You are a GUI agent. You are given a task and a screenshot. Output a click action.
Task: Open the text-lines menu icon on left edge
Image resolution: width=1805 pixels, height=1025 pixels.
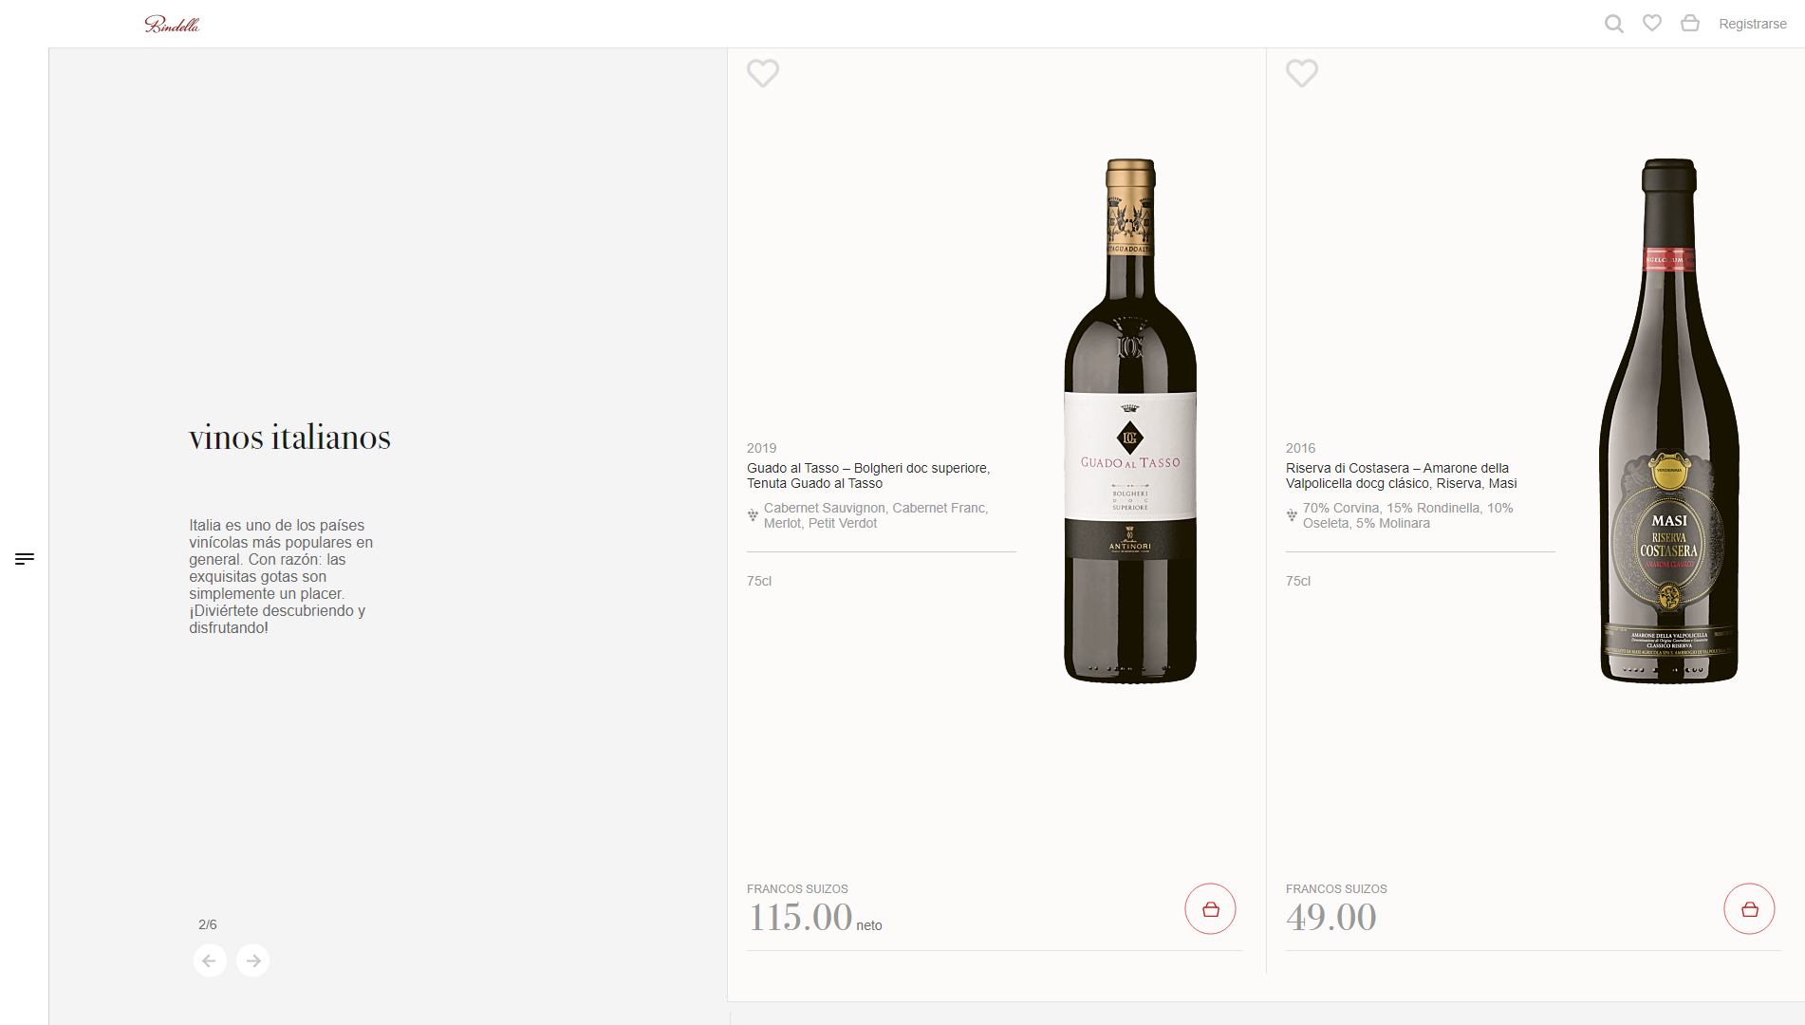23,559
